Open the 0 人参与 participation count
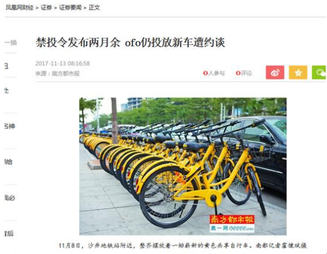This screenshot has width=327, height=254. click(214, 74)
